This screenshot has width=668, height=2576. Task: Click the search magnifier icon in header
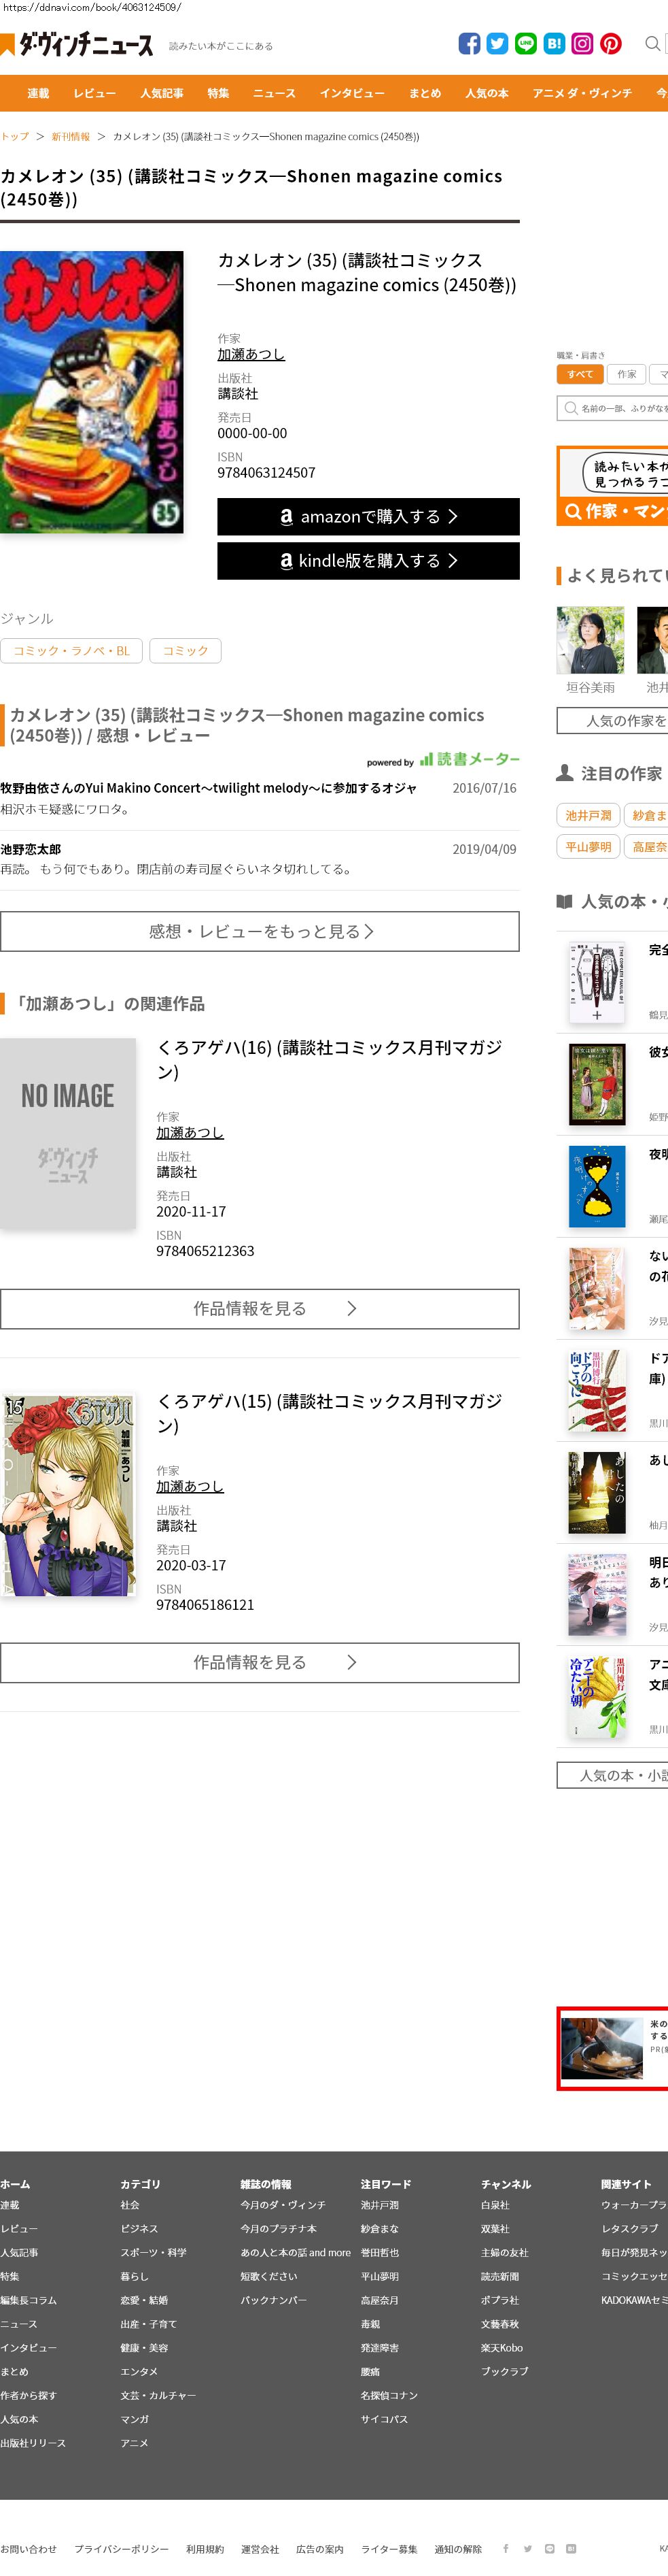[652, 43]
